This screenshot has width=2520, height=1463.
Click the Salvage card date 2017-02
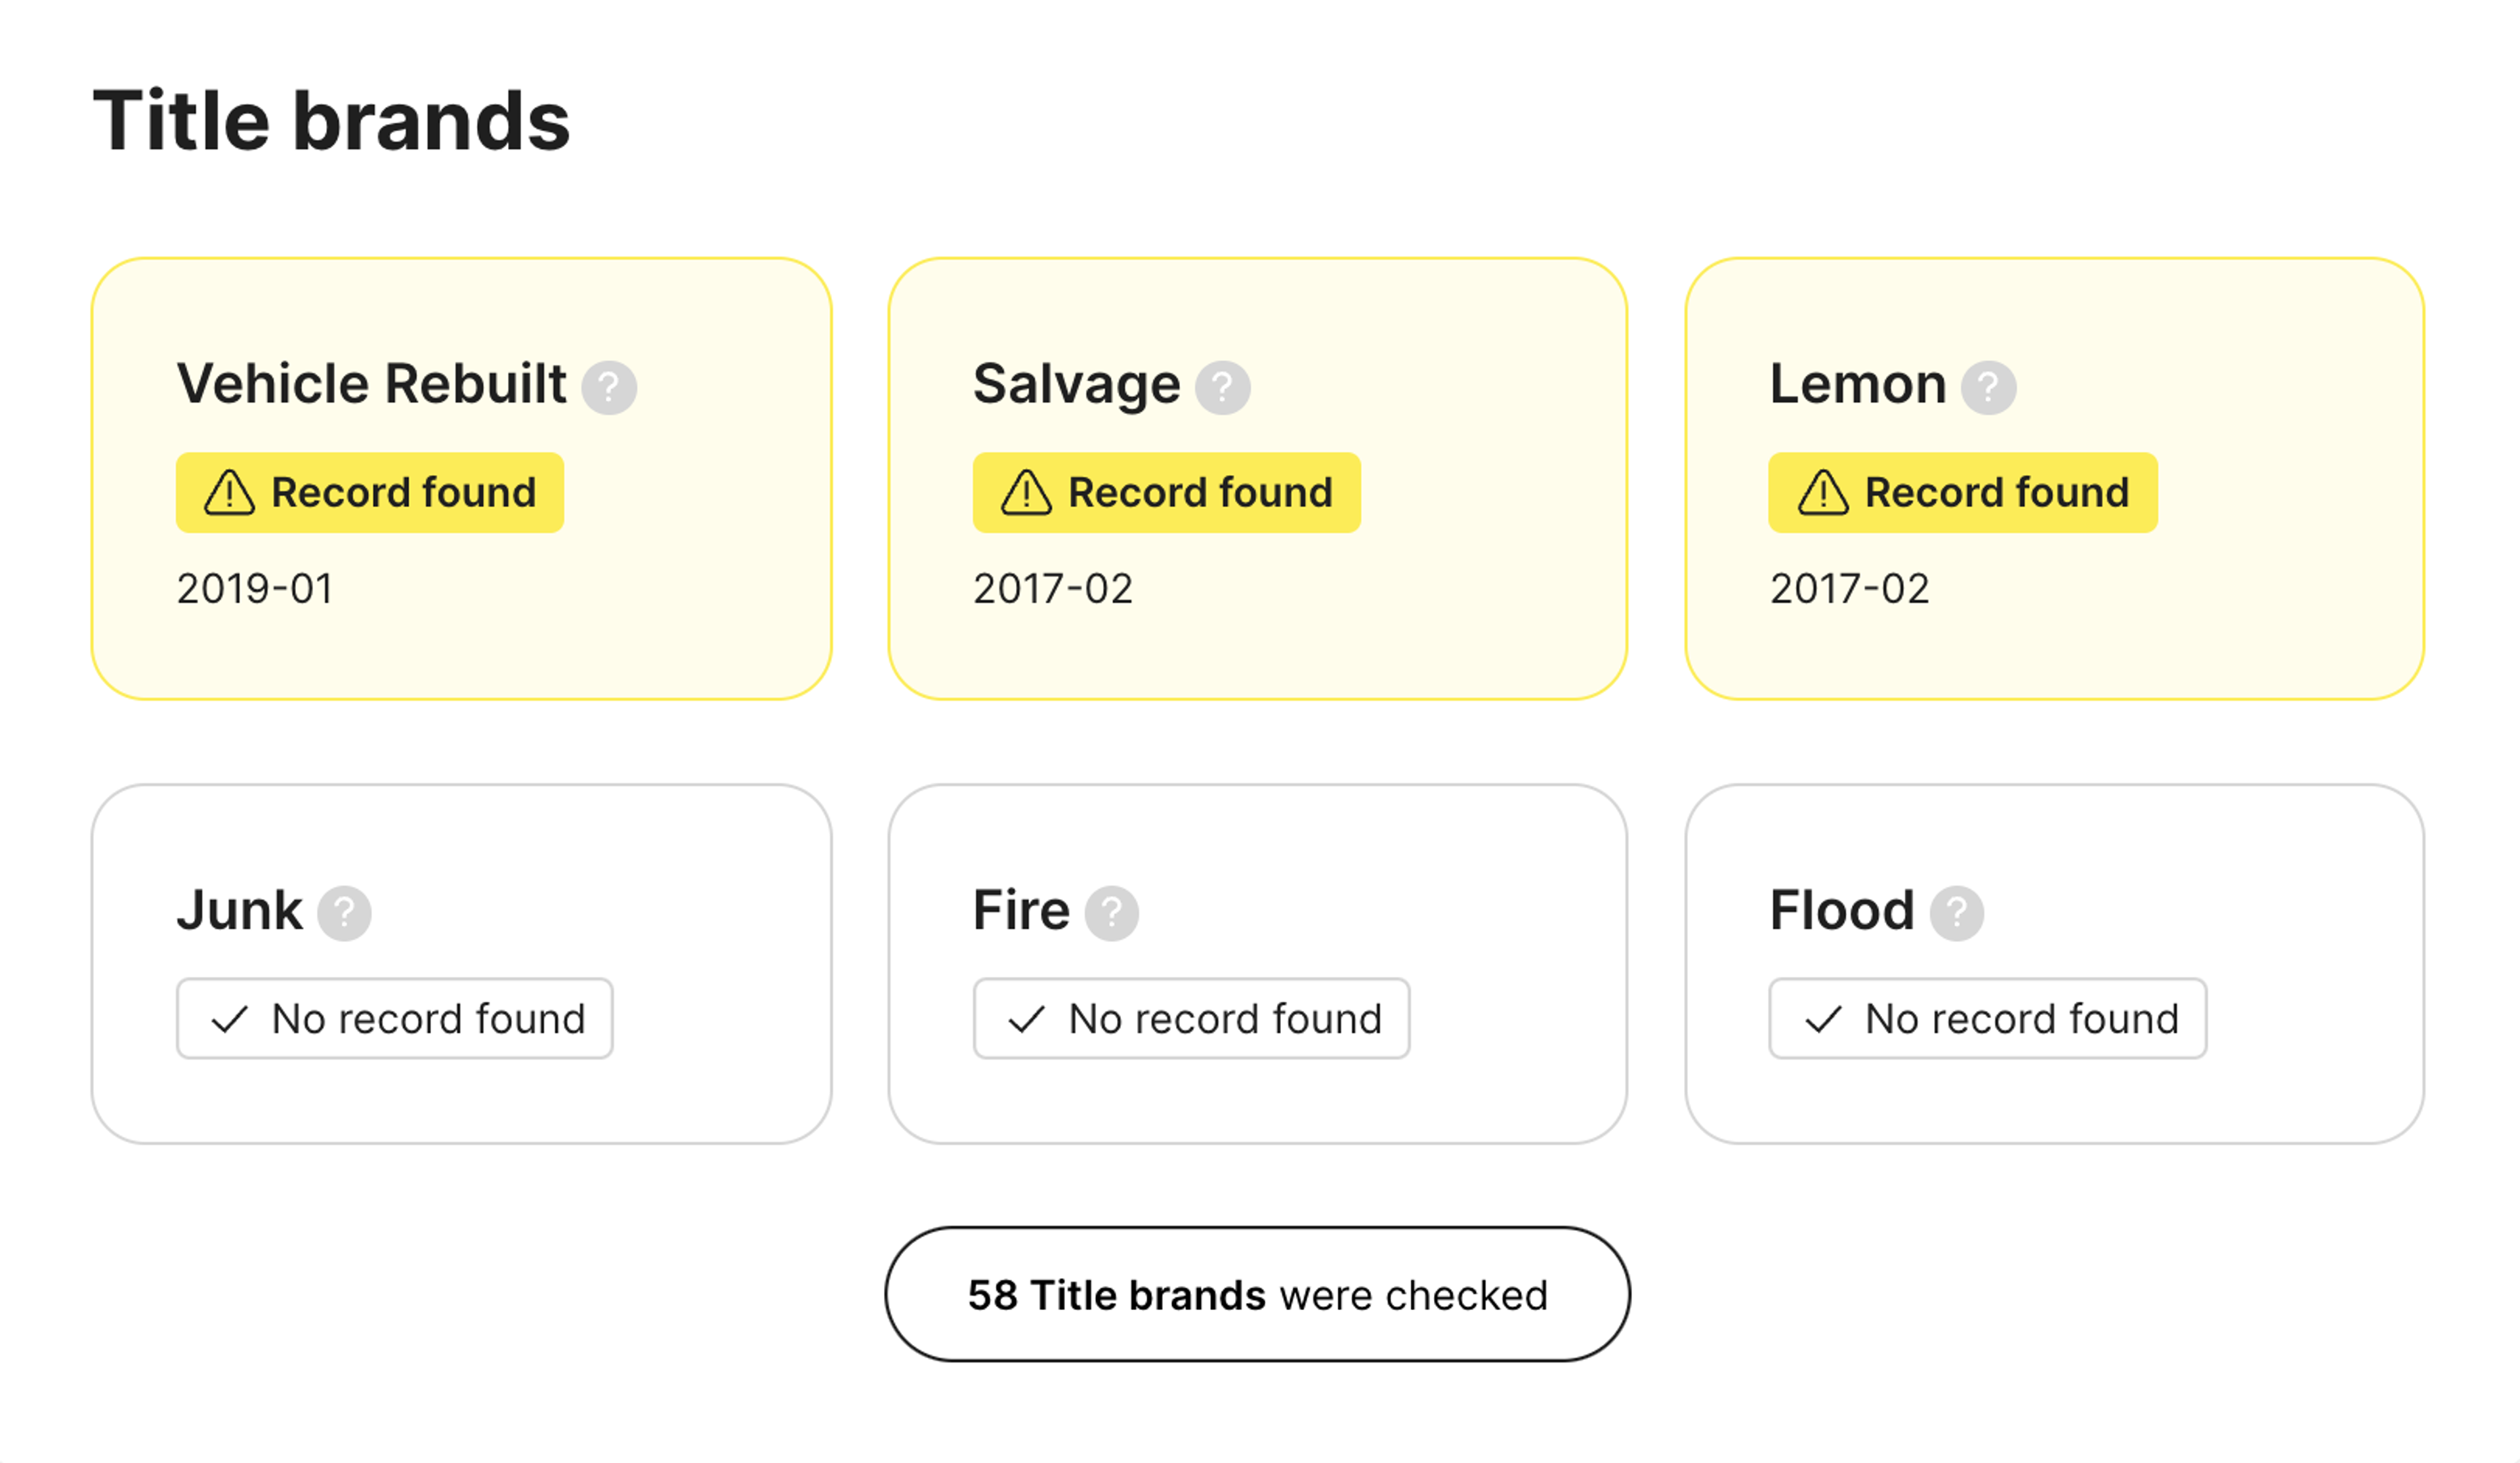[1052, 589]
